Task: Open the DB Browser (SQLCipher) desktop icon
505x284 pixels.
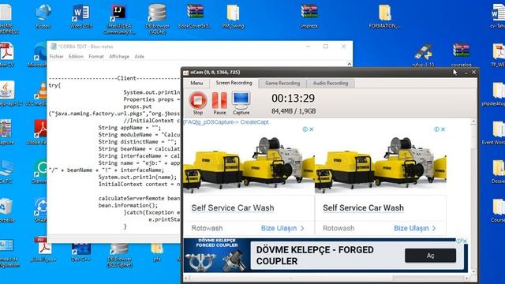Action: click(119, 256)
